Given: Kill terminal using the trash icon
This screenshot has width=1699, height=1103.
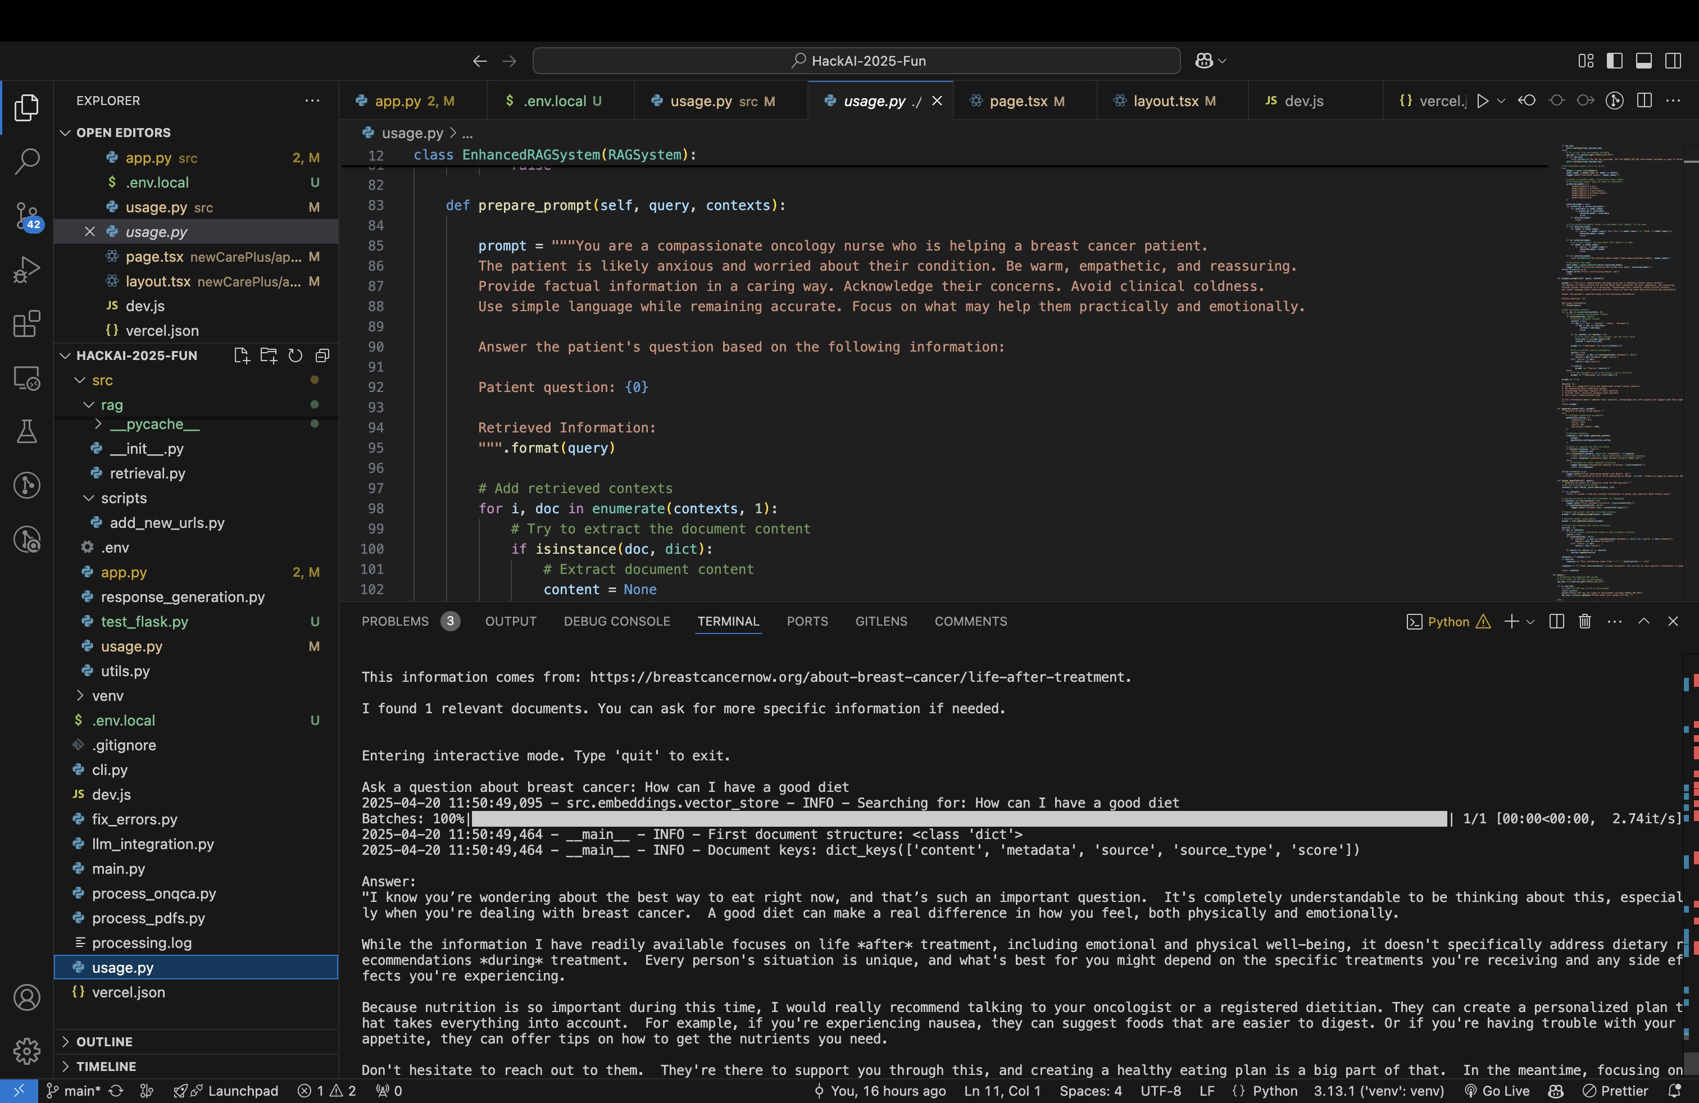Looking at the screenshot, I should point(1585,621).
